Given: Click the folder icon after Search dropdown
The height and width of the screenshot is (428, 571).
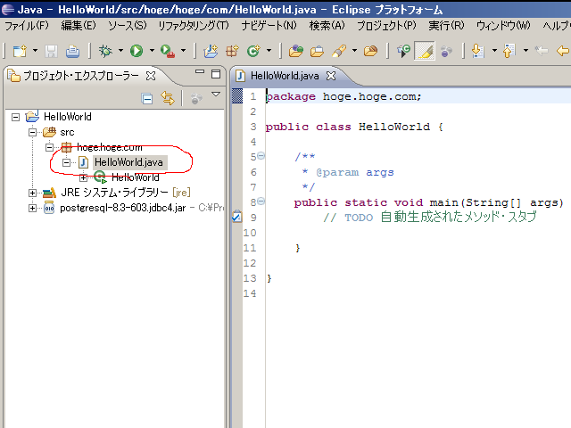Looking at the screenshot, I should [x=371, y=51].
